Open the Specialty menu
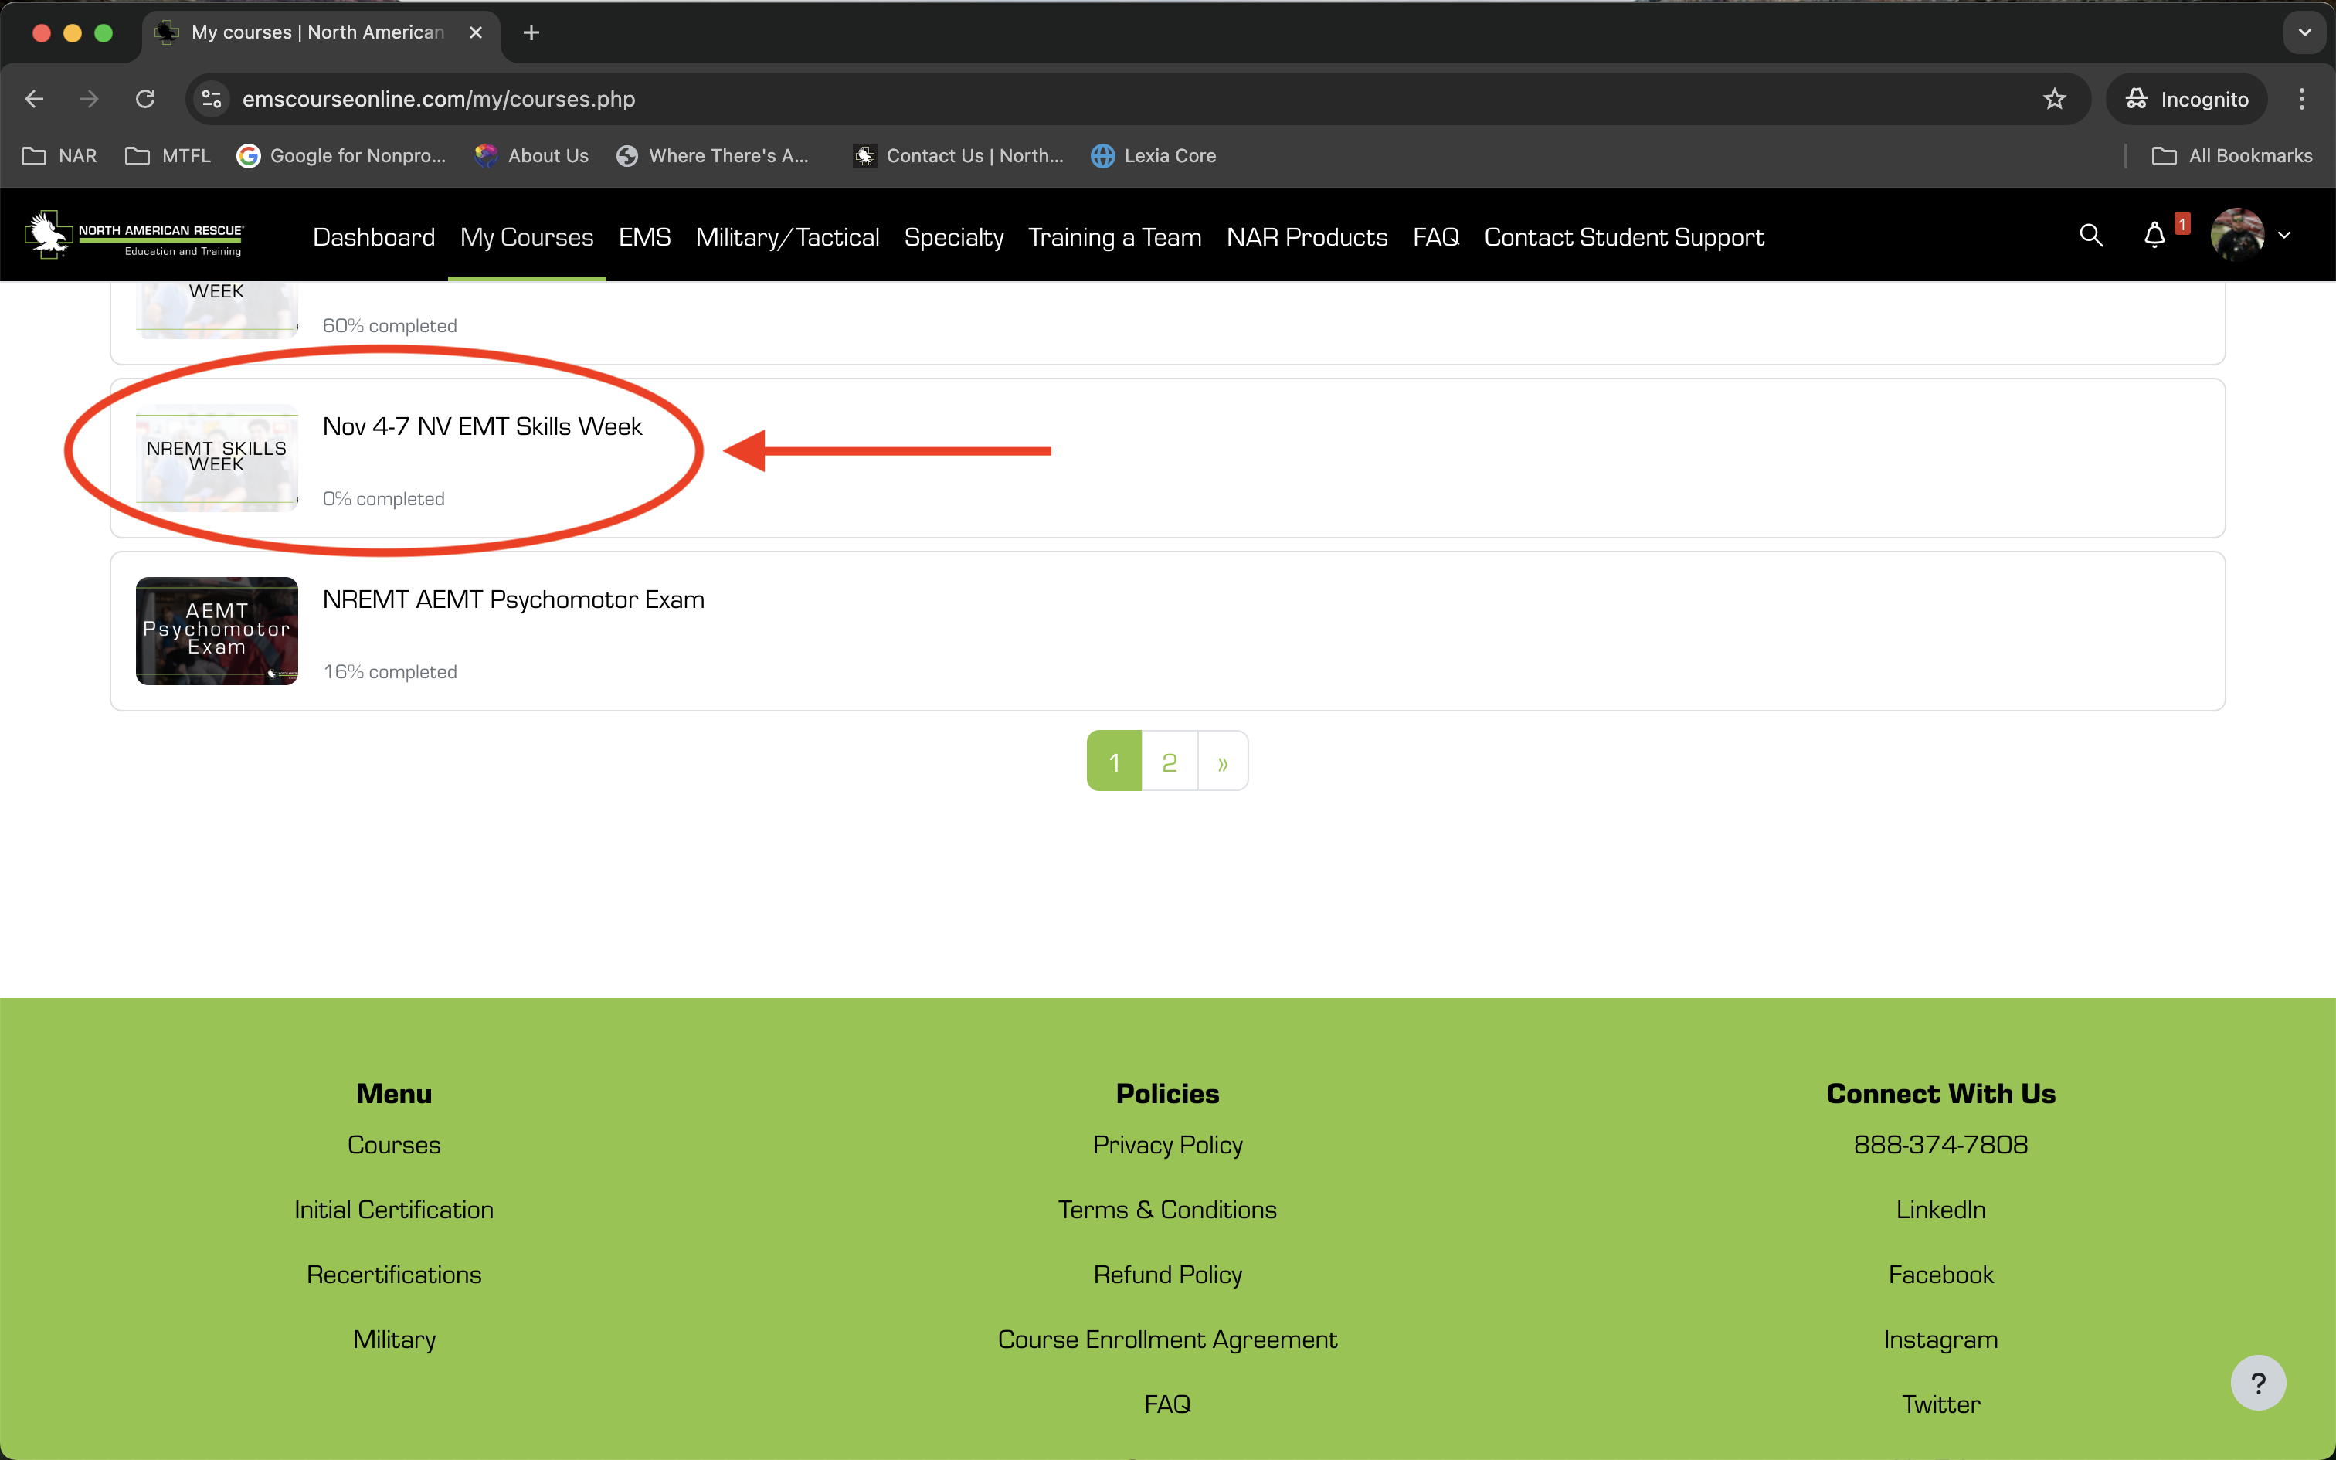This screenshot has width=2336, height=1460. [x=954, y=236]
